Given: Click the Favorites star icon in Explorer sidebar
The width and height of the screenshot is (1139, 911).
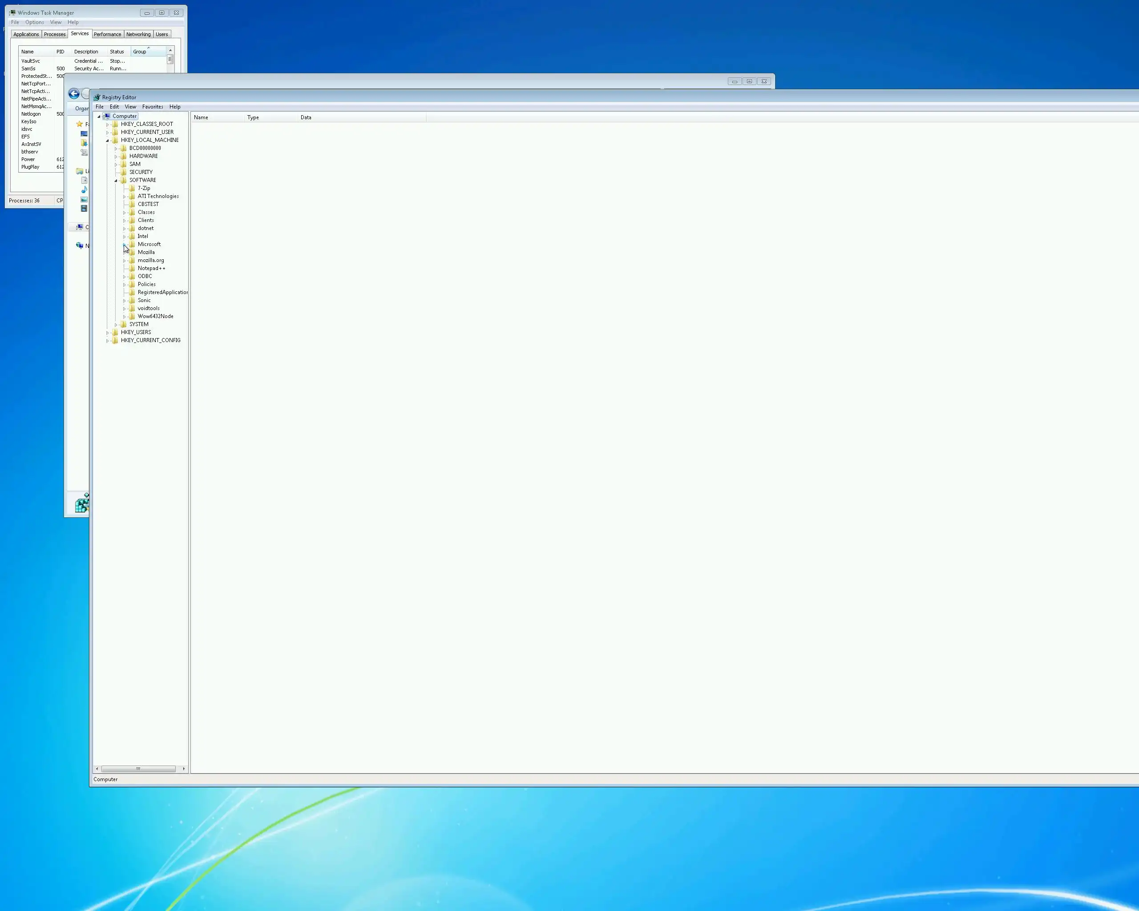Looking at the screenshot, I should pyautogui.click(x=80, y=124).
